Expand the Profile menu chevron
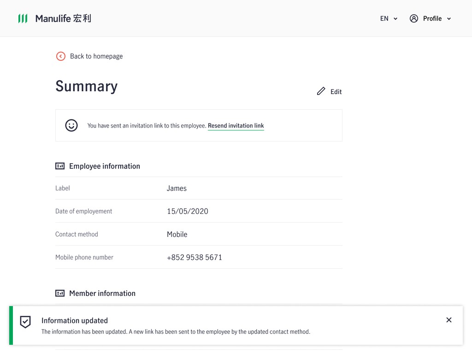Screen dimensions: 472x354 [449, 18]
